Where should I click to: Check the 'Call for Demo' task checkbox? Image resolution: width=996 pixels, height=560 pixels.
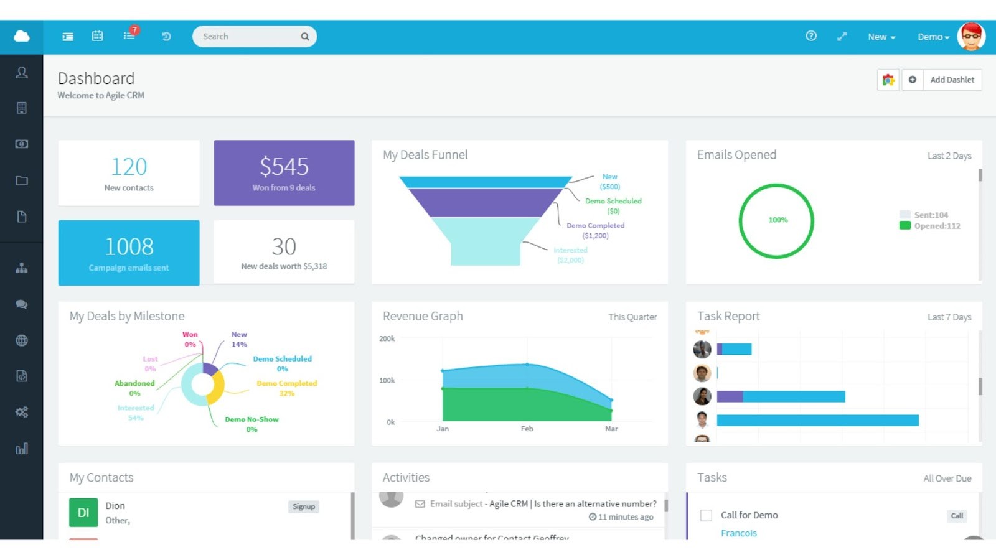(x=706, y=515)
